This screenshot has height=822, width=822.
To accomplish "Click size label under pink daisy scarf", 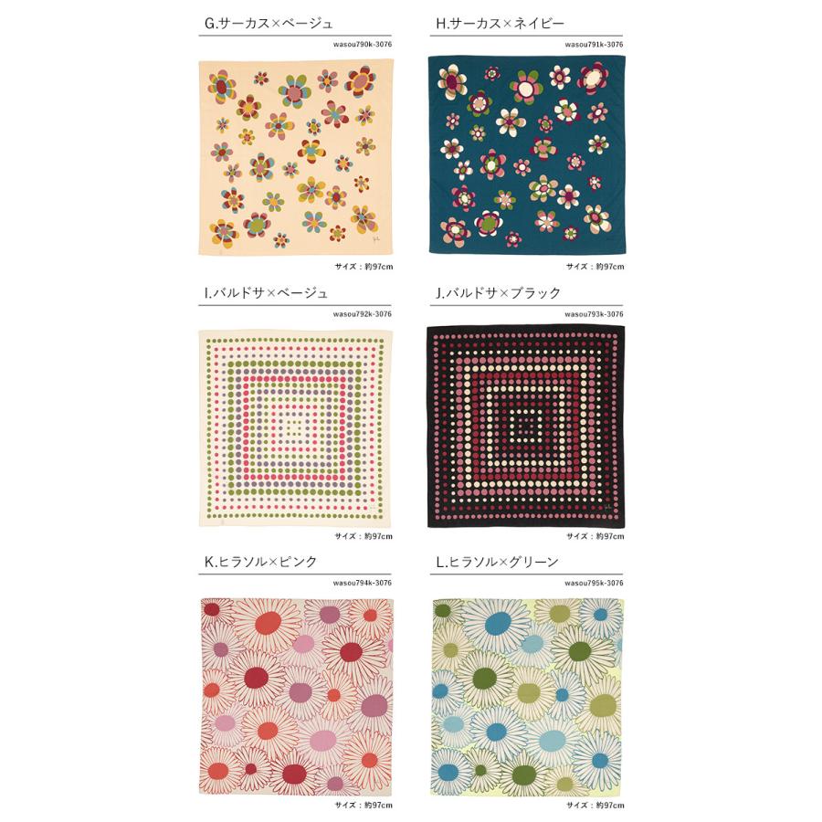I will (x=364, y=806).
